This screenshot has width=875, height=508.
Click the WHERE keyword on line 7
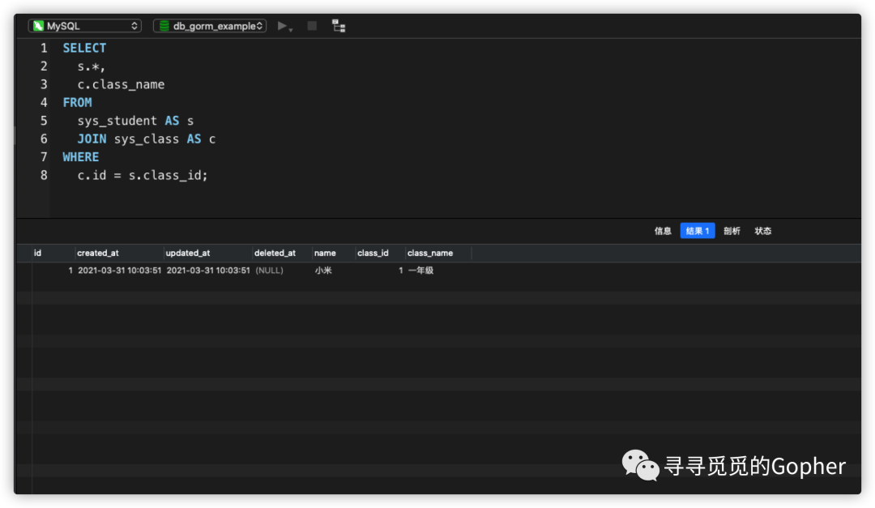(81, 157)
